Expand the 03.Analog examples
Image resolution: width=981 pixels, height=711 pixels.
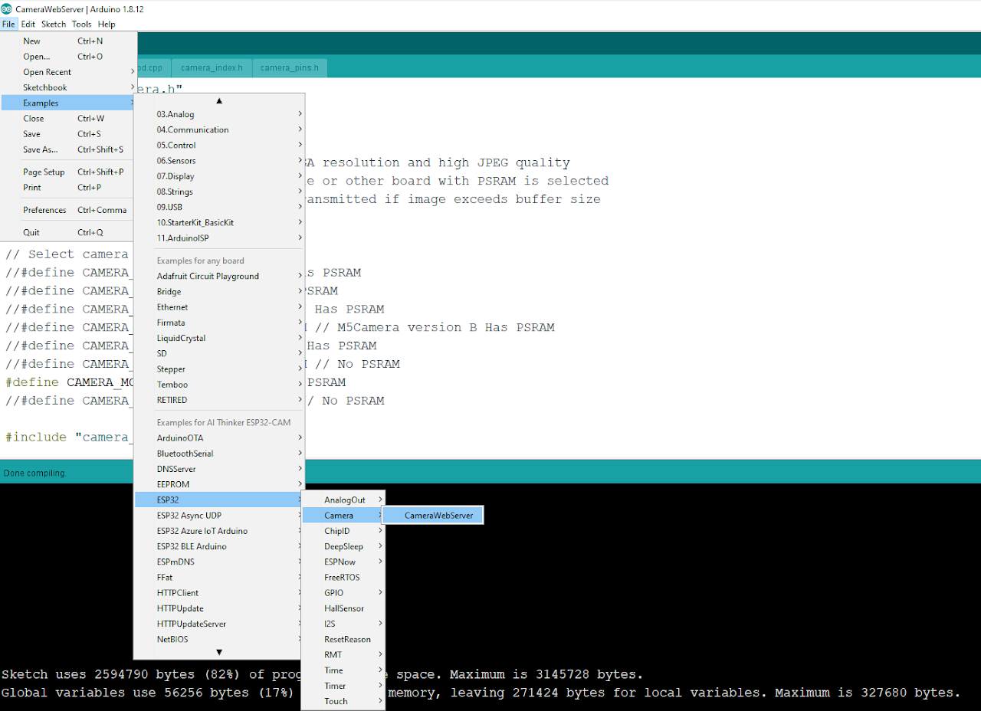219,114
